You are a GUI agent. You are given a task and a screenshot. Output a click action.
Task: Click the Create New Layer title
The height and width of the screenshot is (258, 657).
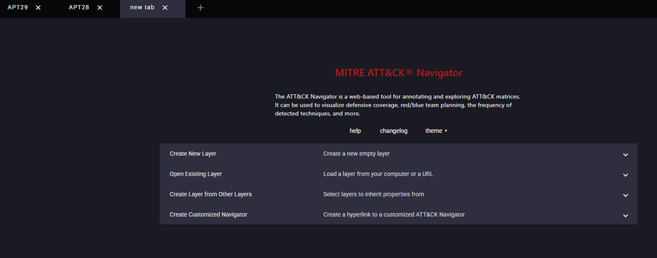pos(193,154)
